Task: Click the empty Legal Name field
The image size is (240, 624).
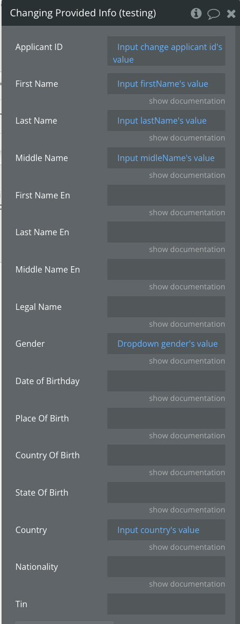Action: 166,306
